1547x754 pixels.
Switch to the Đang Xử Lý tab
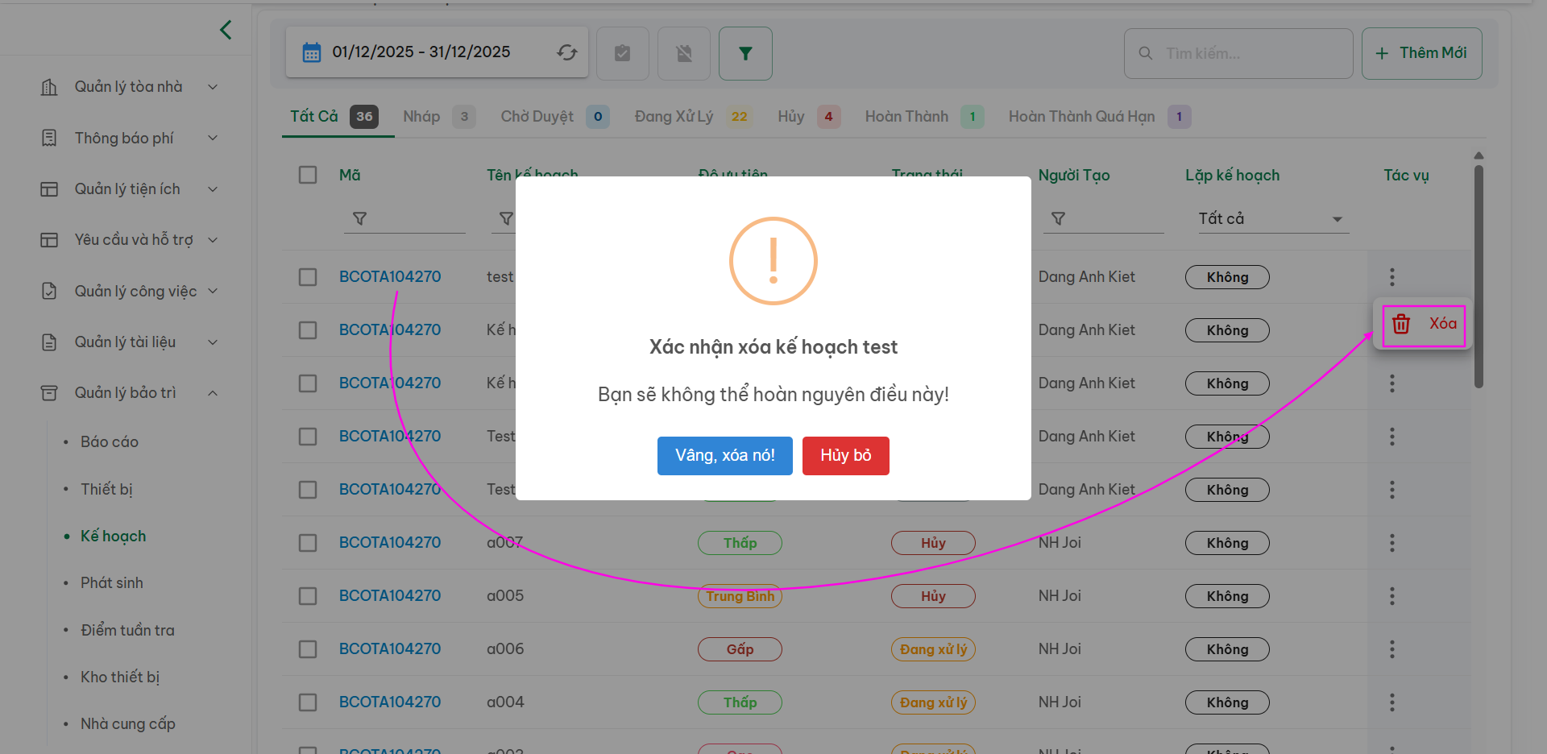tap(674, 117)
